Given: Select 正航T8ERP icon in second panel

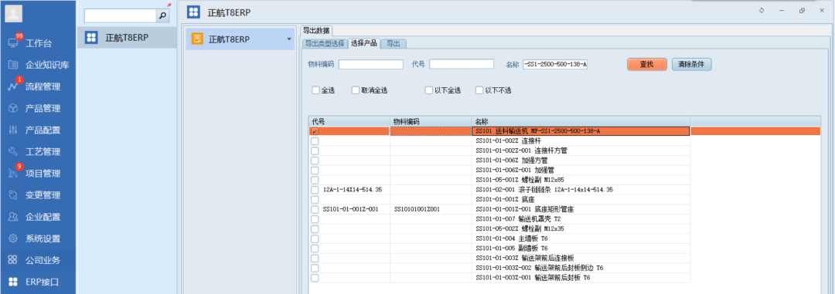Looking at the screenshot, I should [91, 38].
